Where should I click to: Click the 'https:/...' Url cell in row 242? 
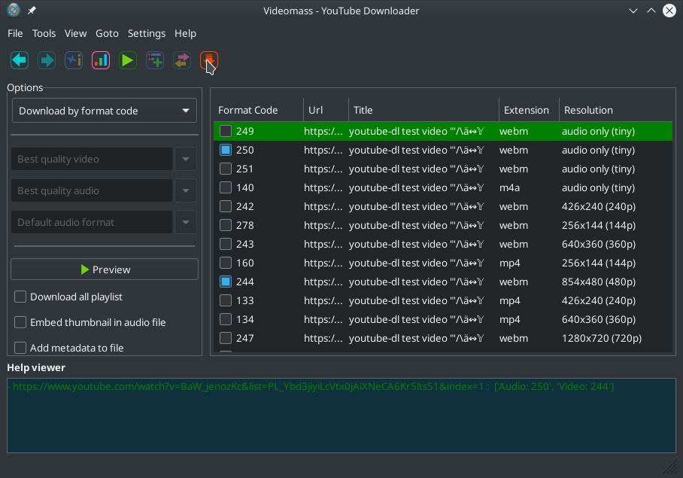click(x=323, y=206)
